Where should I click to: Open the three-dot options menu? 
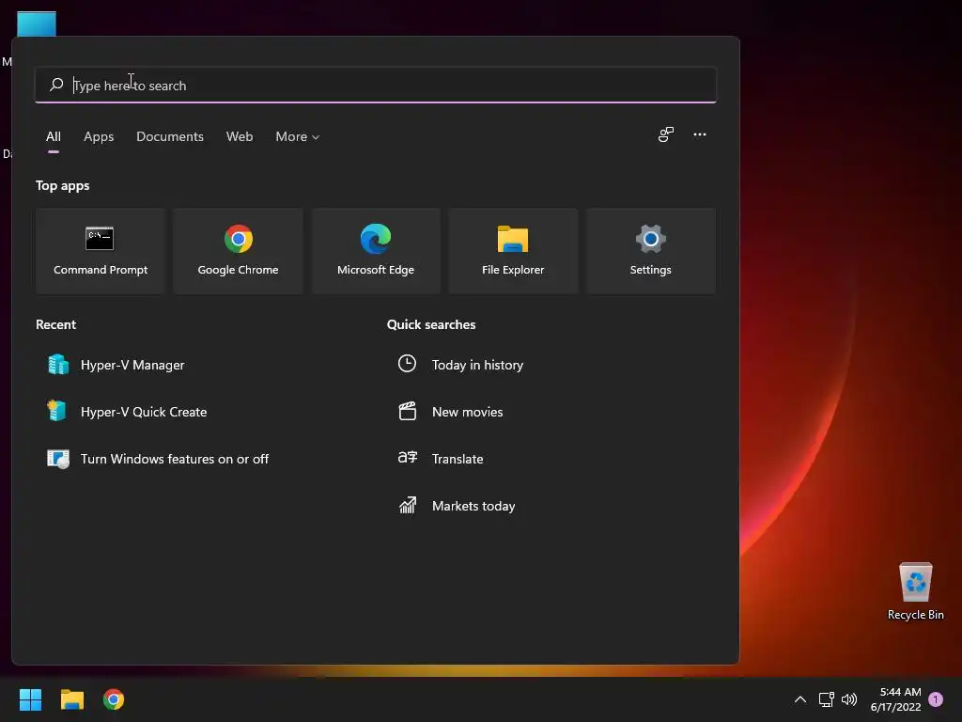tap(699, 134)
